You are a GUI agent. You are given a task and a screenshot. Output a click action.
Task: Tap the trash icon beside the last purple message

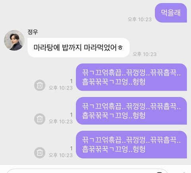pyautogui.click(x=40, y=153)
